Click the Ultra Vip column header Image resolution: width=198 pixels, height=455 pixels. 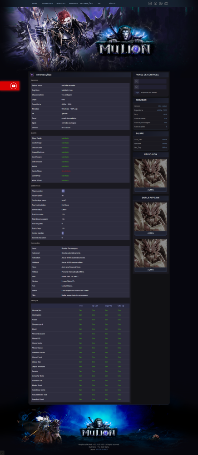click(x=121, y=306)
